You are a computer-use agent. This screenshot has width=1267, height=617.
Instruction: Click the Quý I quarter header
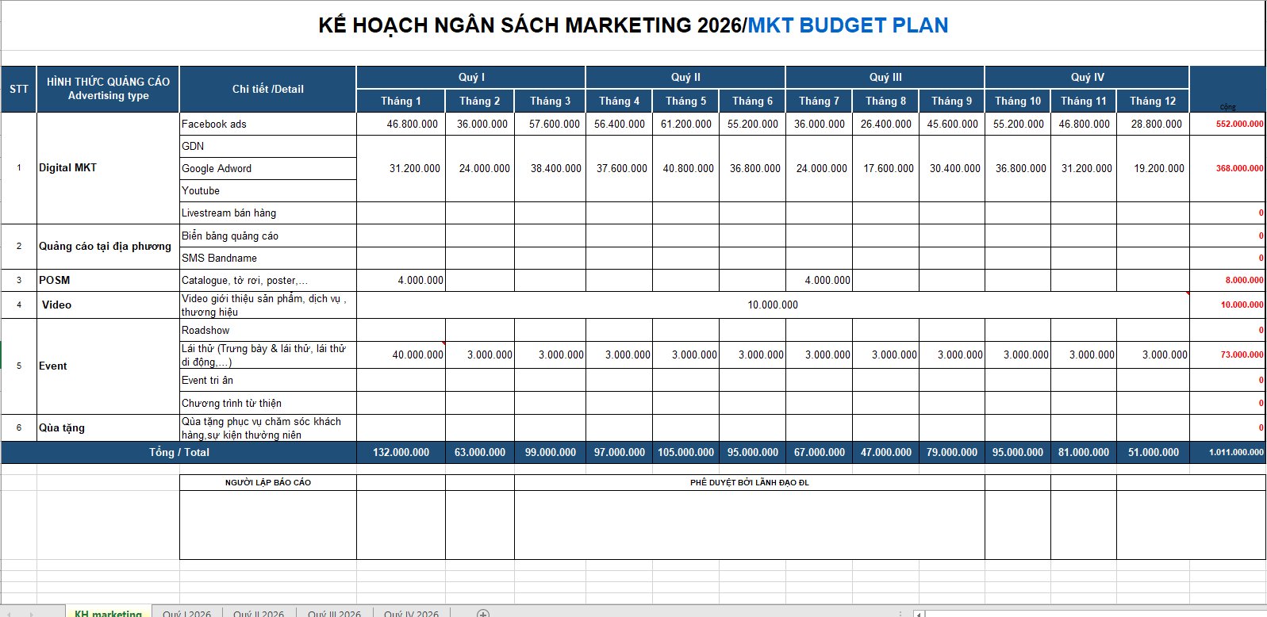[471, 77]
